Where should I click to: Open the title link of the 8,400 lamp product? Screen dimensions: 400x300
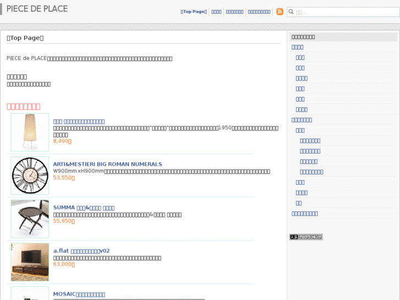pos(79,122)
